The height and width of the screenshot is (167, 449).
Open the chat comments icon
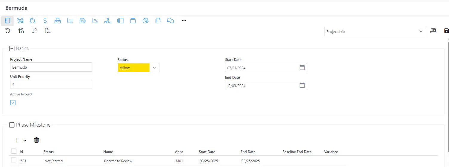click(170, 21)
